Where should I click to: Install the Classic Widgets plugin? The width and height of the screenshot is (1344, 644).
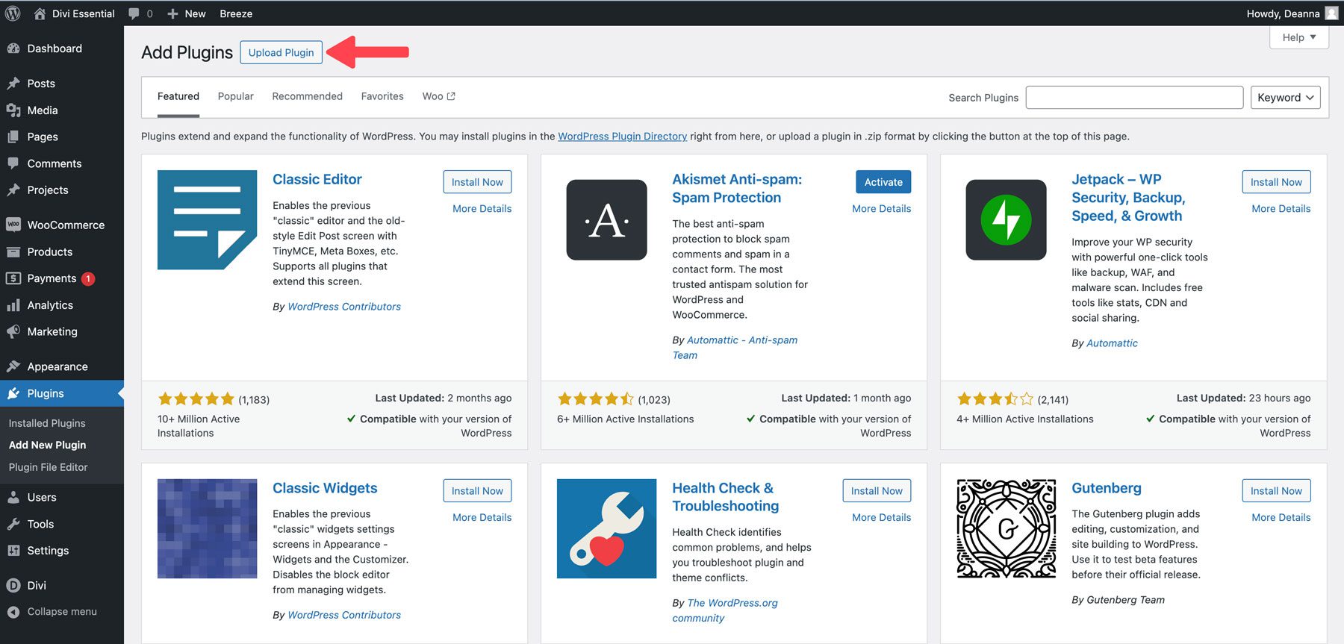click(x=477, y=491)
